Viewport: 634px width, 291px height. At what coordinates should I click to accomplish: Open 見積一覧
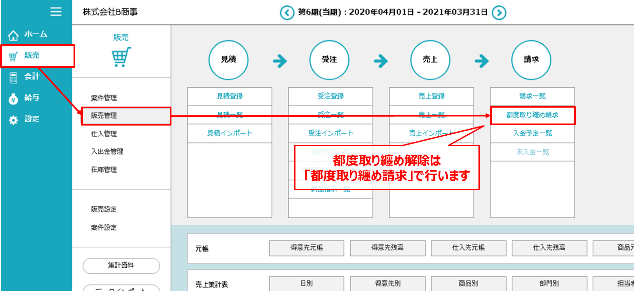tap(230, 115)
